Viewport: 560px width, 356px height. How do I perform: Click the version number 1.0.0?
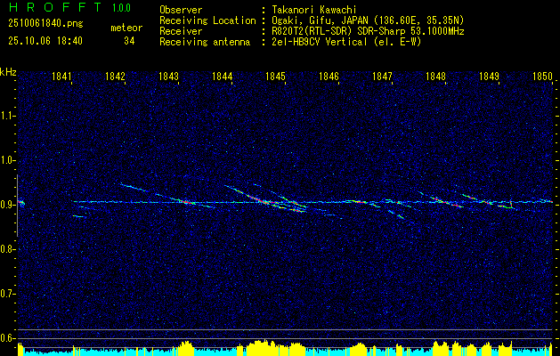tap(121, 7)
